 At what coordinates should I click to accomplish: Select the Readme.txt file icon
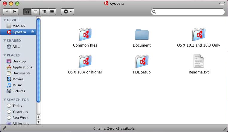point(199,61)
